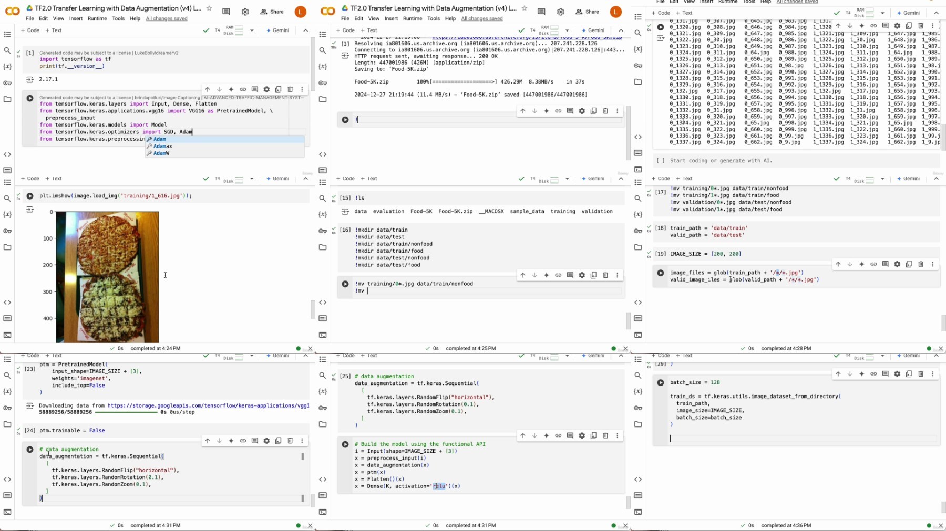Screen dimensions: 946x531
Task: Run the batch_size = 128 cell
Action: click(661, 383)
